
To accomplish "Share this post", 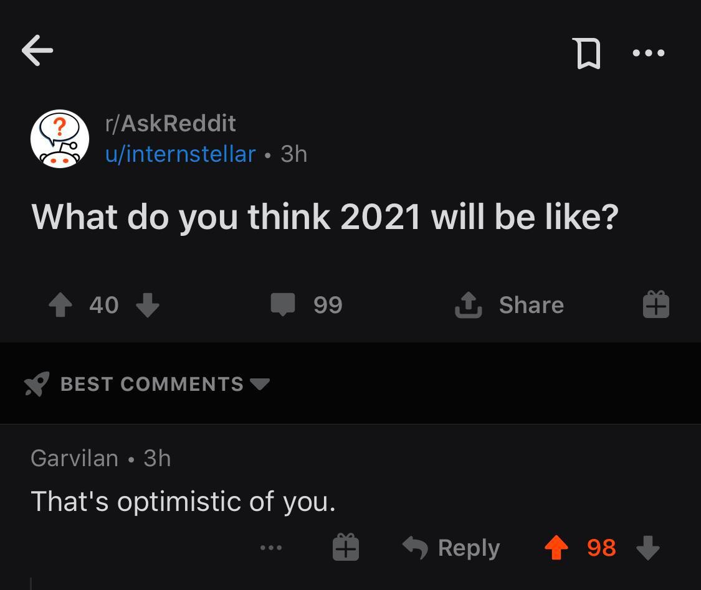I will [x=510, y=305].
